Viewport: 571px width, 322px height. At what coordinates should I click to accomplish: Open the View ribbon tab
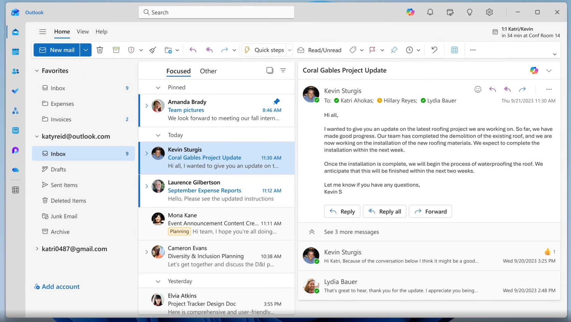(83, 32)
